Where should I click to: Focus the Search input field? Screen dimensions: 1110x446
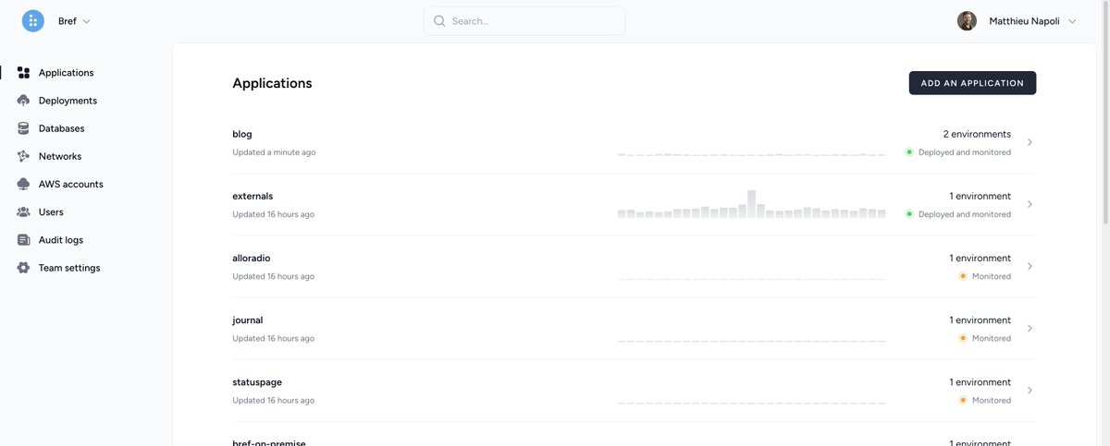pyautogui.click(x=524, y=21)
